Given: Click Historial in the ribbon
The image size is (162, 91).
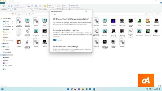Looking at the screenshot, I should point(65,9).
